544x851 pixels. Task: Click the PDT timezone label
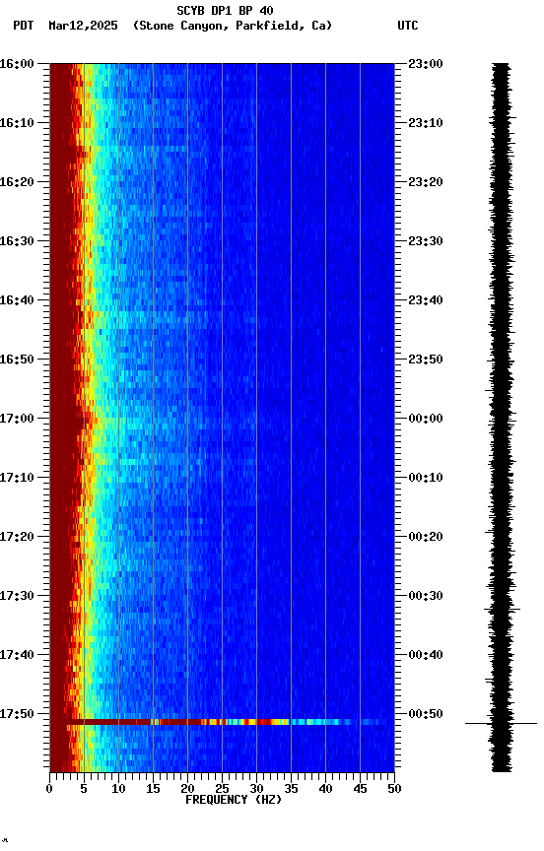point(24,26)
